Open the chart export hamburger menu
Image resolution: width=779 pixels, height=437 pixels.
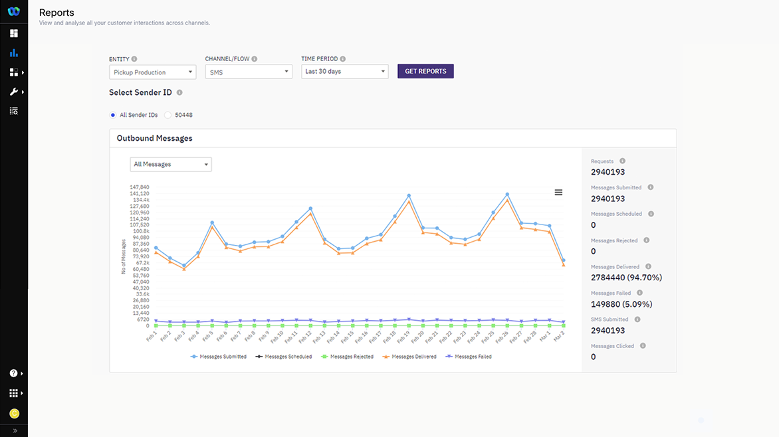(558, 192)
